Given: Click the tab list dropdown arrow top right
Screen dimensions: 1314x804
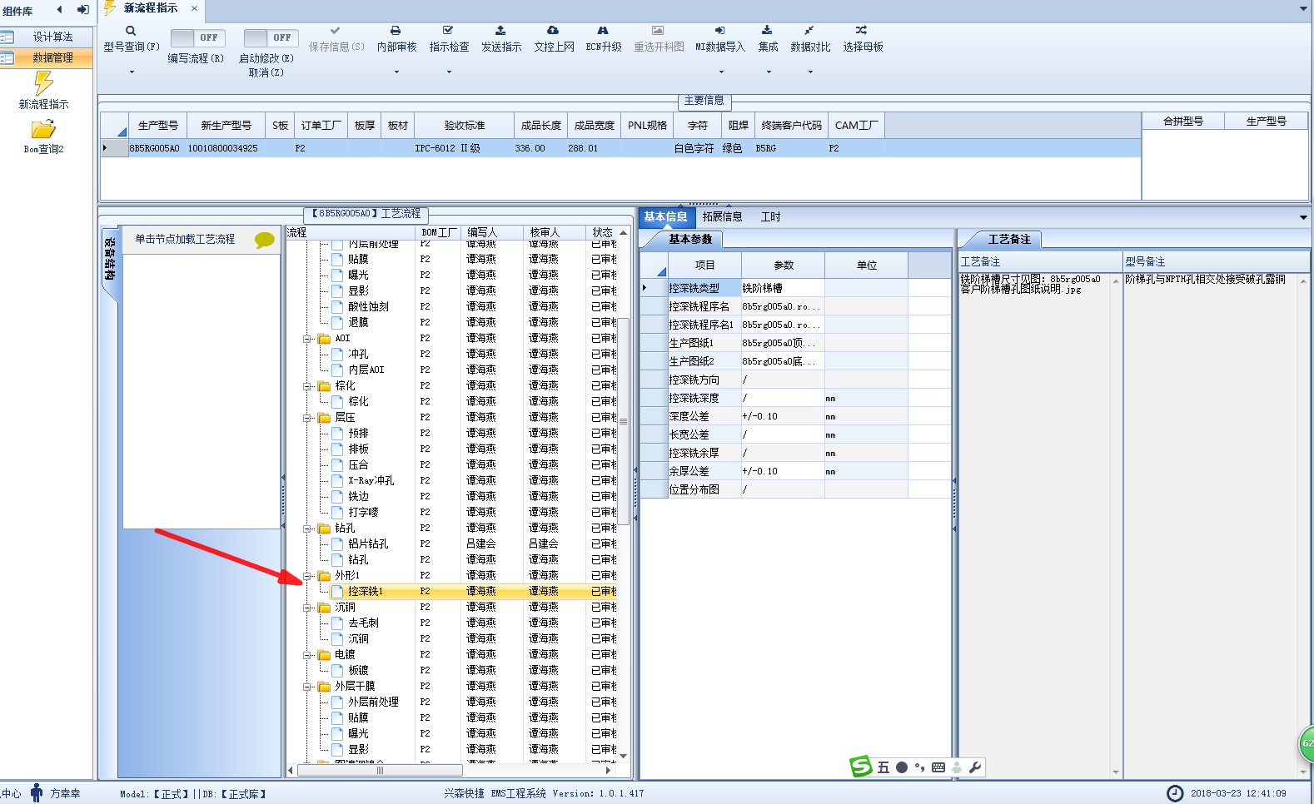Looking at the screenshot, I should (1304, 9).
